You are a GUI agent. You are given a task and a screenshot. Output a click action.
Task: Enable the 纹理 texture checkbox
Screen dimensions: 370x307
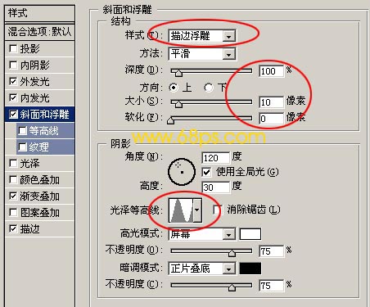pyautogui.click(x=22, y=147)
